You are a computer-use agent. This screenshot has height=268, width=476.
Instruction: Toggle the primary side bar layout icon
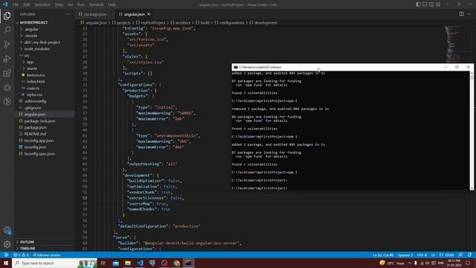pos(418,4)
